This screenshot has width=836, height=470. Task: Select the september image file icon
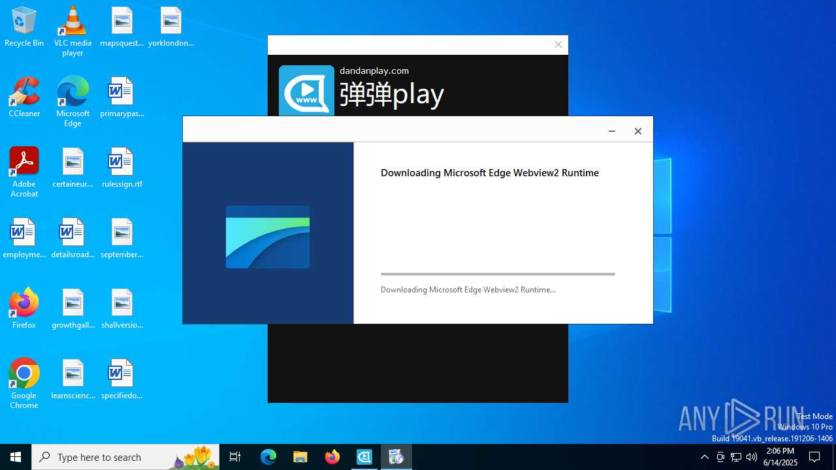point(122,238)
